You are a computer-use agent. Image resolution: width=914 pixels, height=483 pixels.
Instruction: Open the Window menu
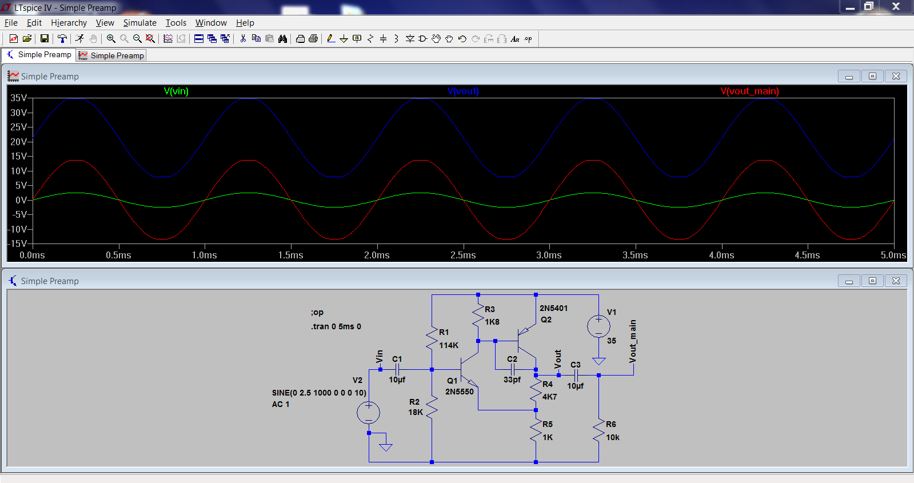click(211, 23)
